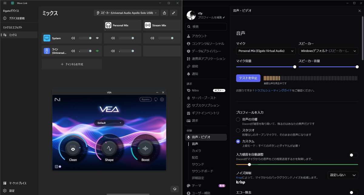Mute System in the Stream Mix column
This screenshot has height=195, width=364.
click(x=152, y=38)
